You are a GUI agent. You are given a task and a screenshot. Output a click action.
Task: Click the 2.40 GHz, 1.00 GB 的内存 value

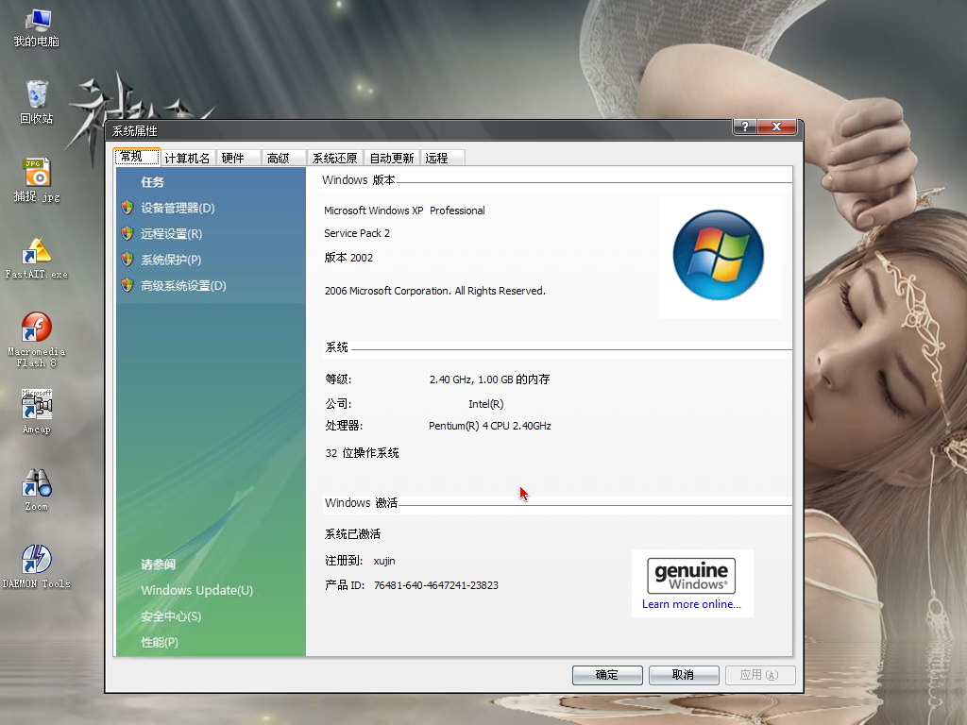[x=490, y=379]
